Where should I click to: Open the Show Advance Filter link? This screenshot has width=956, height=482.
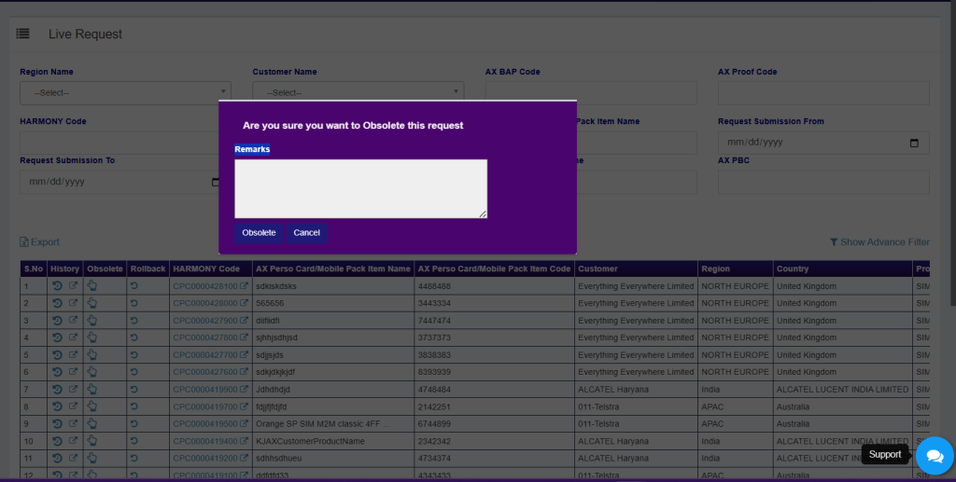(879, 242)
